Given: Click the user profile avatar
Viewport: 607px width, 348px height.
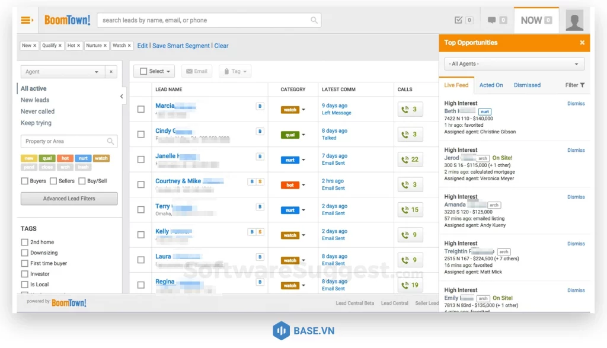Looking at the screenshot, I should point(574,20).
